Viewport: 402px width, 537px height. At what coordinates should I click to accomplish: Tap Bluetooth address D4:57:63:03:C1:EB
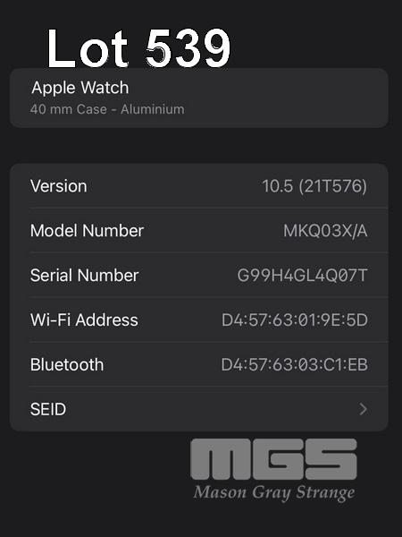point(295,364)
